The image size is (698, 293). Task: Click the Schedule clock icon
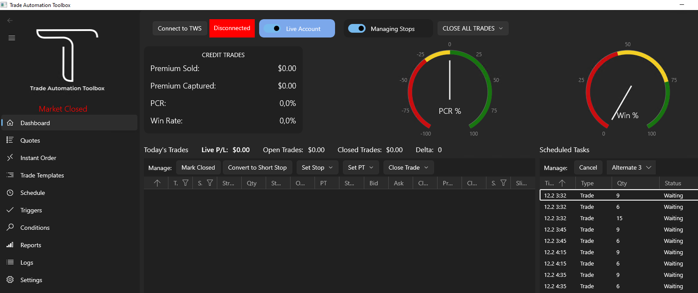click(10, 193)
